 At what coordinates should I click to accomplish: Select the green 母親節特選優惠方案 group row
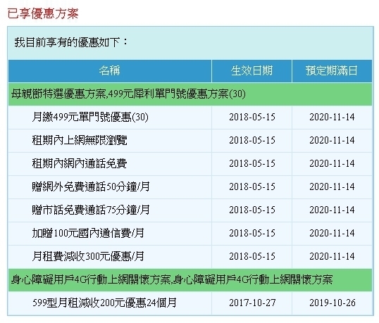coord(190,94)
